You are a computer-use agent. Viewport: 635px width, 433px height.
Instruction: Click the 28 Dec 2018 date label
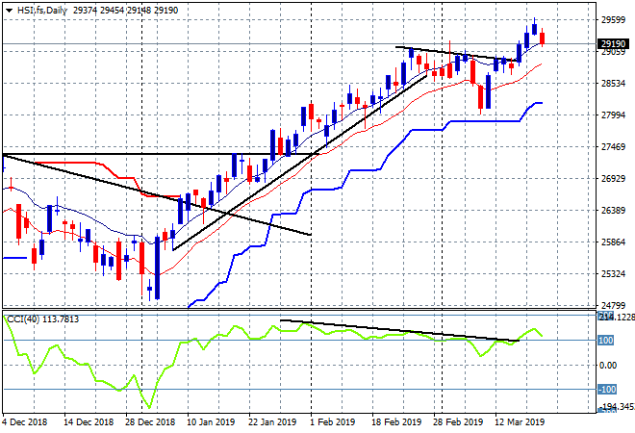pos(150,422)
